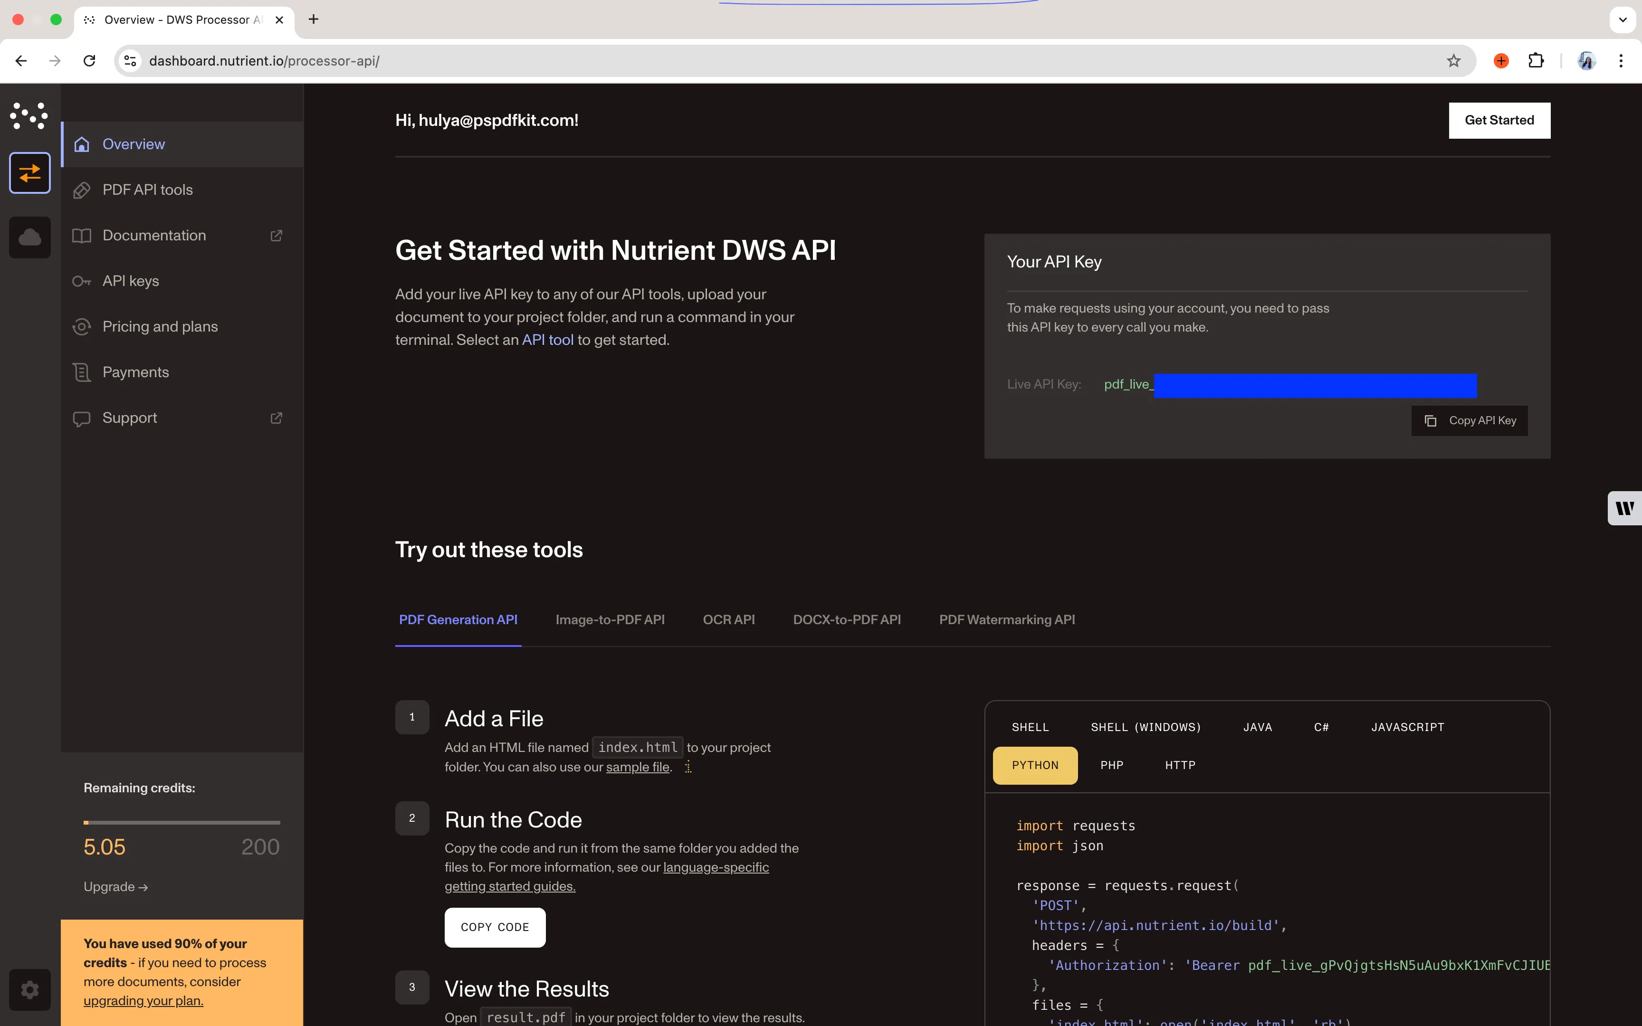Viewport: 1642px width, 1026px height.
Task: Select the Overview home icon
Action: click(82, 144)
